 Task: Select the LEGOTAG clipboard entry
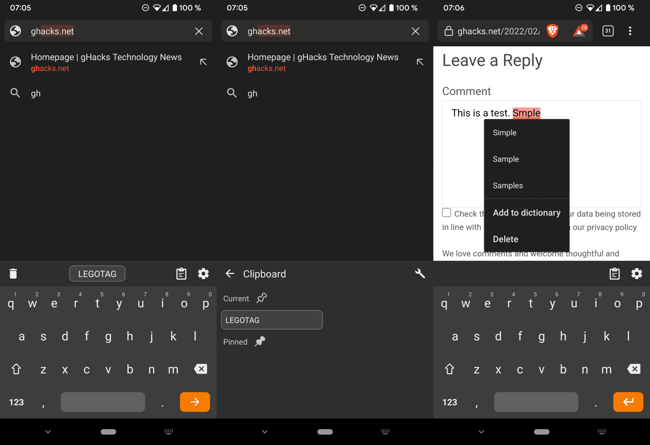pos(271,320)
